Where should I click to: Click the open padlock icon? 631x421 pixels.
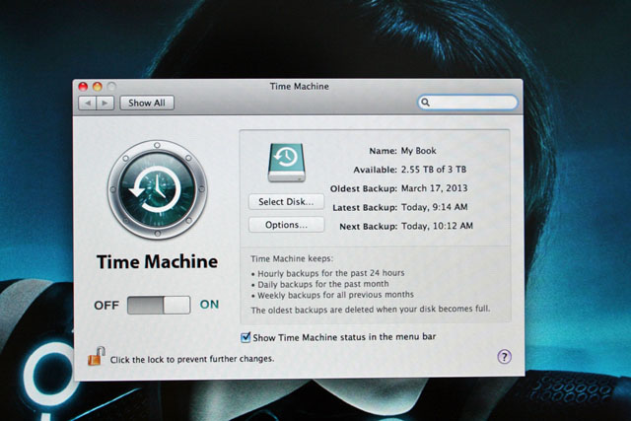[97, 356]
